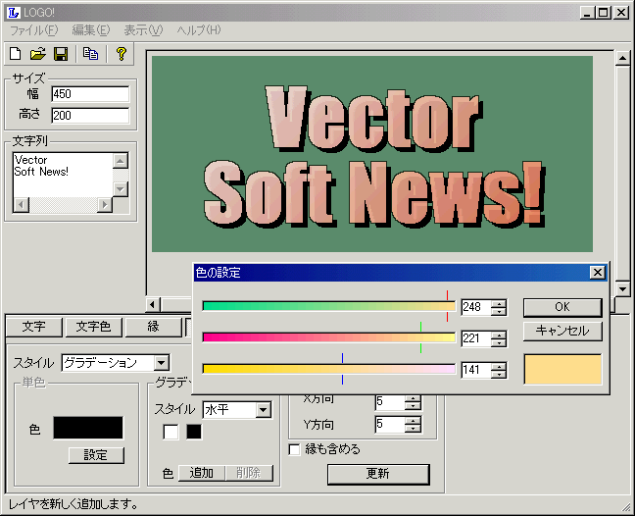Open the 編集(E) menu
This screenshot has width=635, height=516.
click(91, 30)
